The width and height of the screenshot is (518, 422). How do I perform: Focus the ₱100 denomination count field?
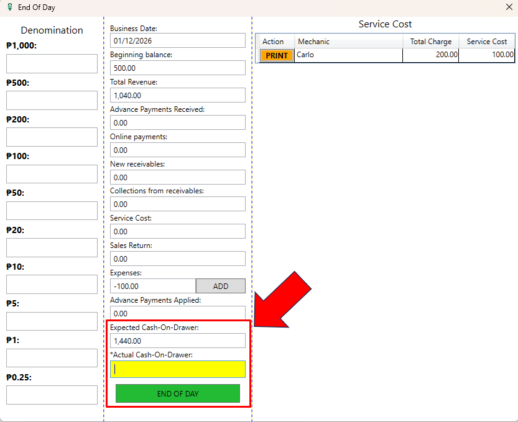pyautogui.click(x=52, y=174)
